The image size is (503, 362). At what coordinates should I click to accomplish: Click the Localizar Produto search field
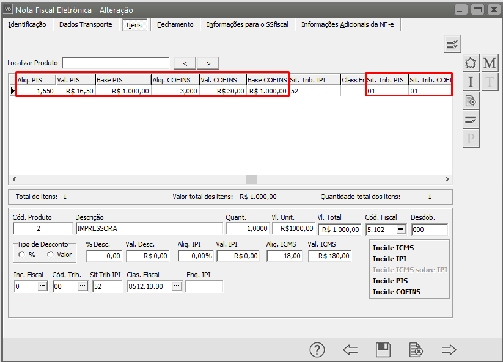pyautogui.click(x=116, y=63)
